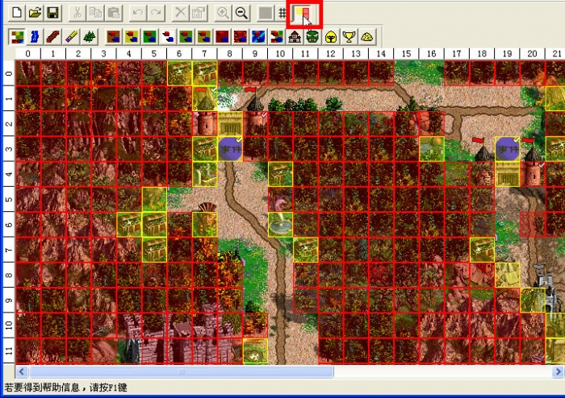Viewport: 565px width, 398px height.
Task: Select yellow gate tile at column 19 row 4
Action: point(508,174)
